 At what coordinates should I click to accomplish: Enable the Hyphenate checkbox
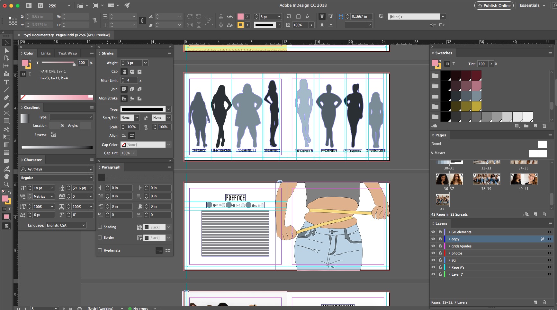point(100,250)
